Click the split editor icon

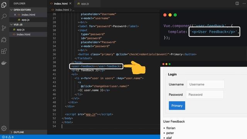click(237, 3)
